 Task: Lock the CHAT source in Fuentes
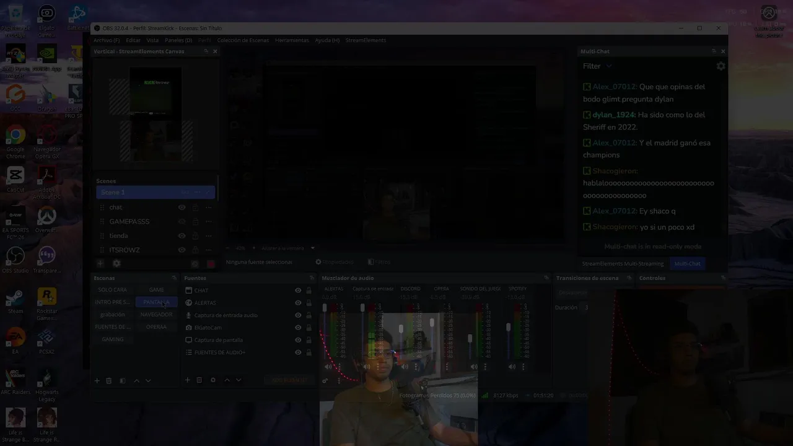(309, 291)
